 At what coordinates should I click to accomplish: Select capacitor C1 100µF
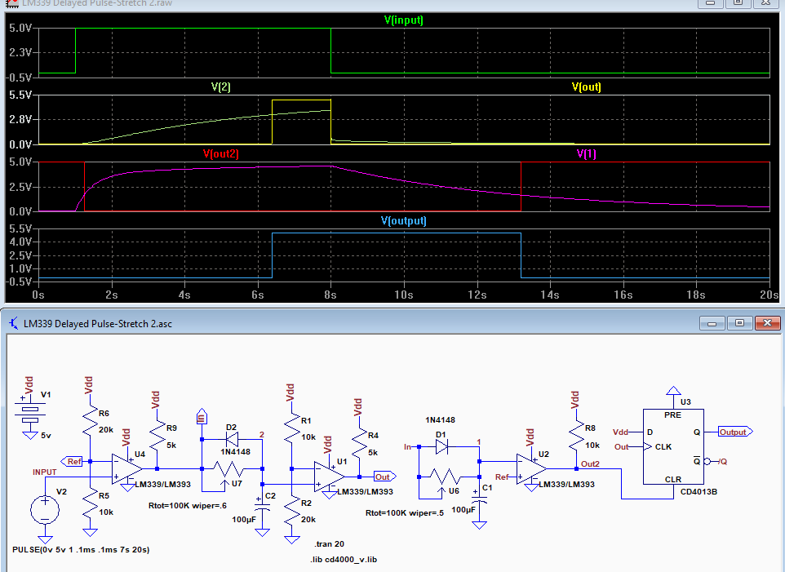[480, 497]
